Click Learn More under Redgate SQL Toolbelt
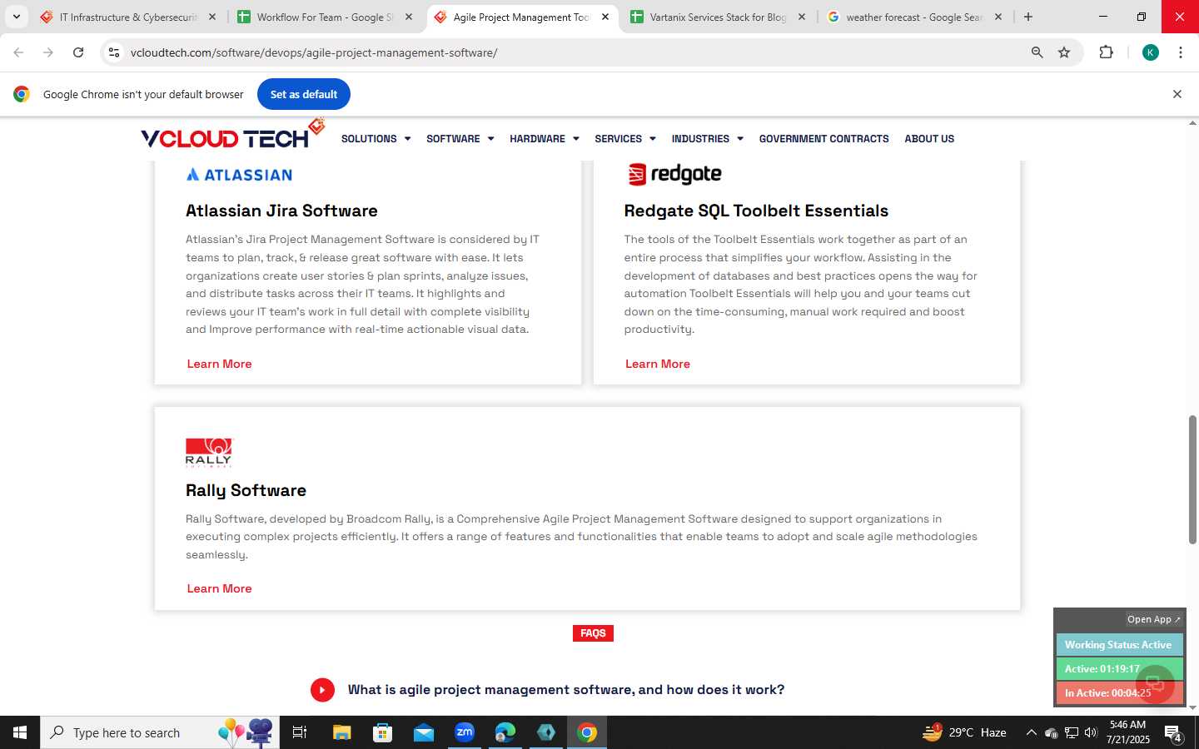Screen dimensions: 1199x749 point(658,364)
